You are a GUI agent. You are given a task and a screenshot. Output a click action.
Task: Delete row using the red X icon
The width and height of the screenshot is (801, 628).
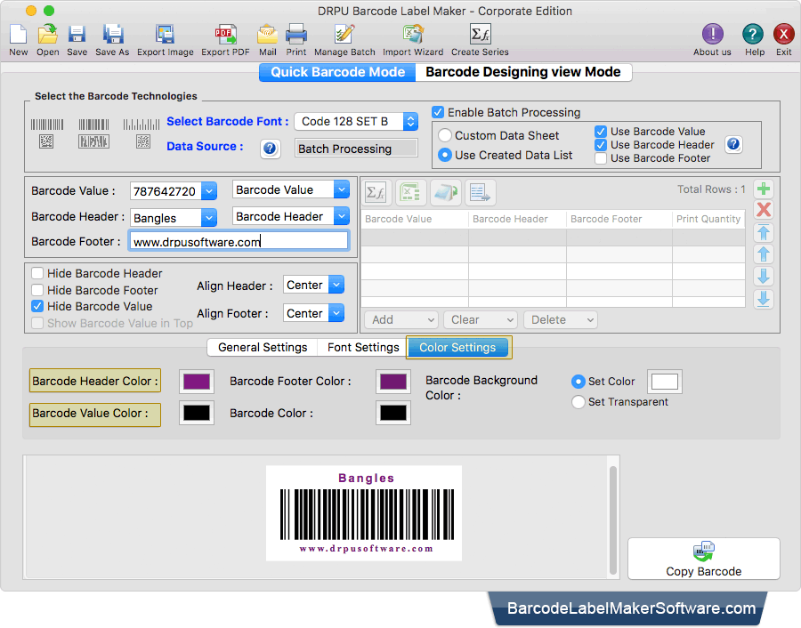[x=764, y=210]
